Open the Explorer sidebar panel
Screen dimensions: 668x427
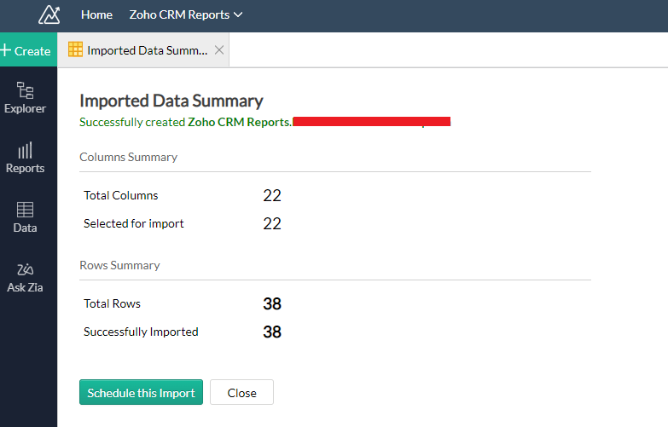click(25, 98)
